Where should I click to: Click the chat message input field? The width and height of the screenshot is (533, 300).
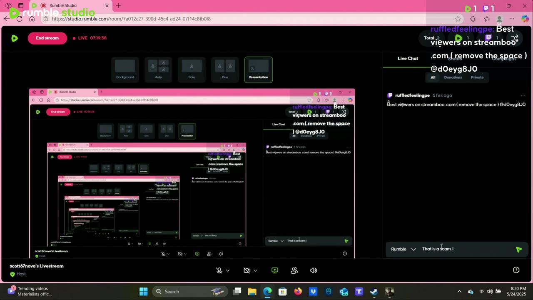466,249
